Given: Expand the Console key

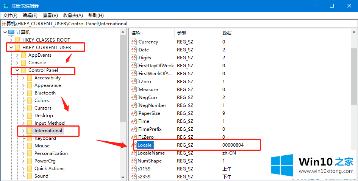Looking at the screenshot, I should (x=17, y=63).
